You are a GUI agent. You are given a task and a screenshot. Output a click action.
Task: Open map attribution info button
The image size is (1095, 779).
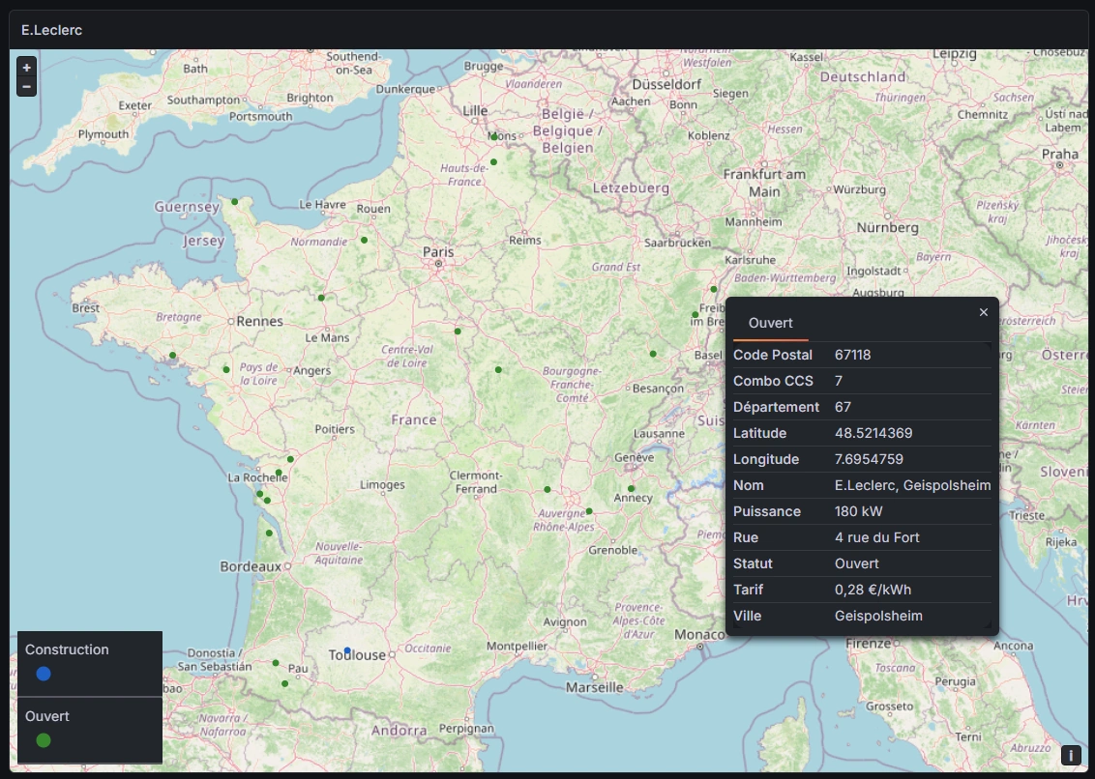[1071, 755]
